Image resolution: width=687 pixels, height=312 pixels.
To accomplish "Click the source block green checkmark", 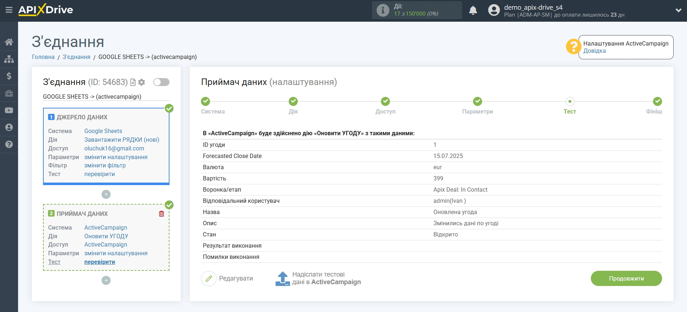I will [169, 108].
